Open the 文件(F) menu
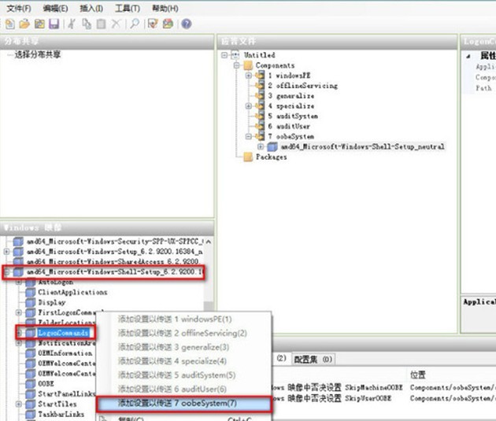This screenshot has width=496, height=421. pos(19,8)
